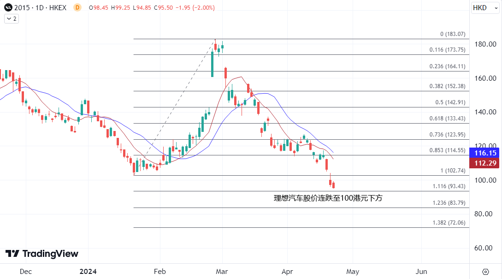Click the Fibonacci label 1.382 (72.06)

coord(449,223)
